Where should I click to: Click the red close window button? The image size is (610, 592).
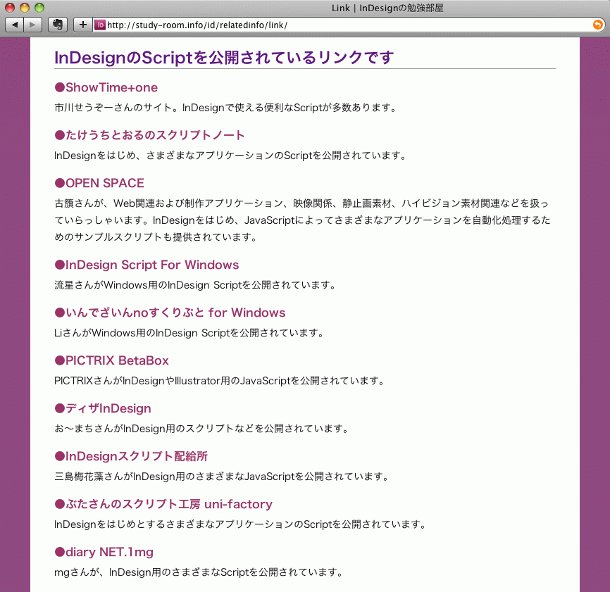click(10, 7)
